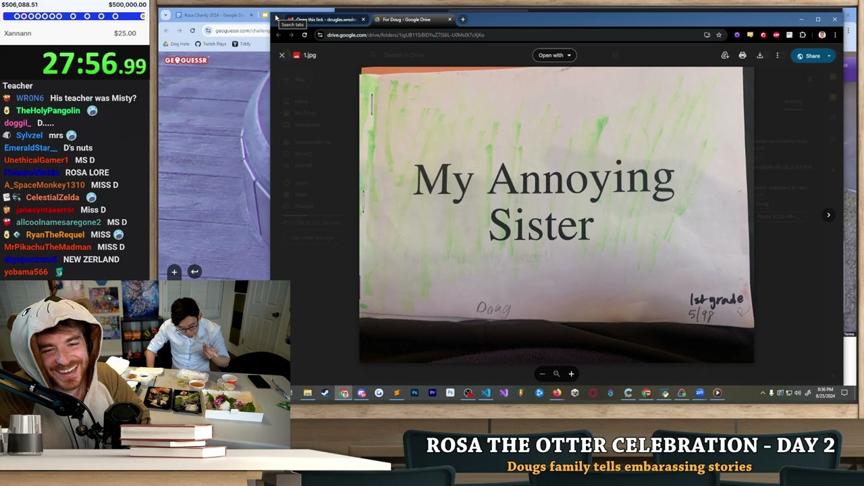Click chat username 'RyanTheRequel'

[x=55, y=235]
